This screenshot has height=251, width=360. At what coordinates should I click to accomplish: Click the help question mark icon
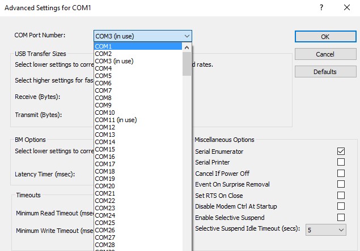321,8
